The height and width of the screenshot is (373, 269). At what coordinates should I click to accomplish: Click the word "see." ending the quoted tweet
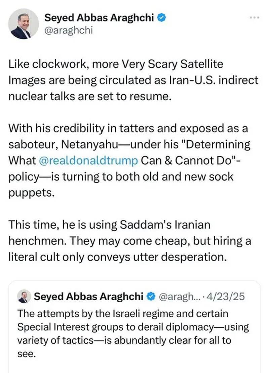tap(26, 353)
